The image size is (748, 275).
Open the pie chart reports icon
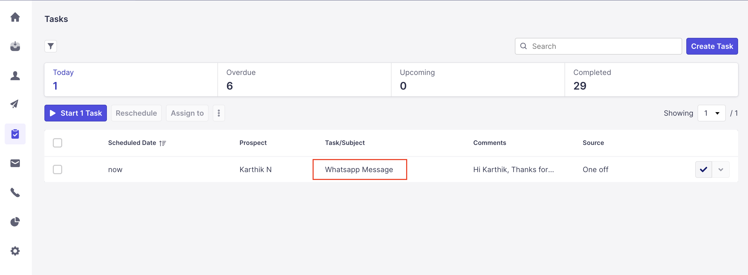(15, 222)
